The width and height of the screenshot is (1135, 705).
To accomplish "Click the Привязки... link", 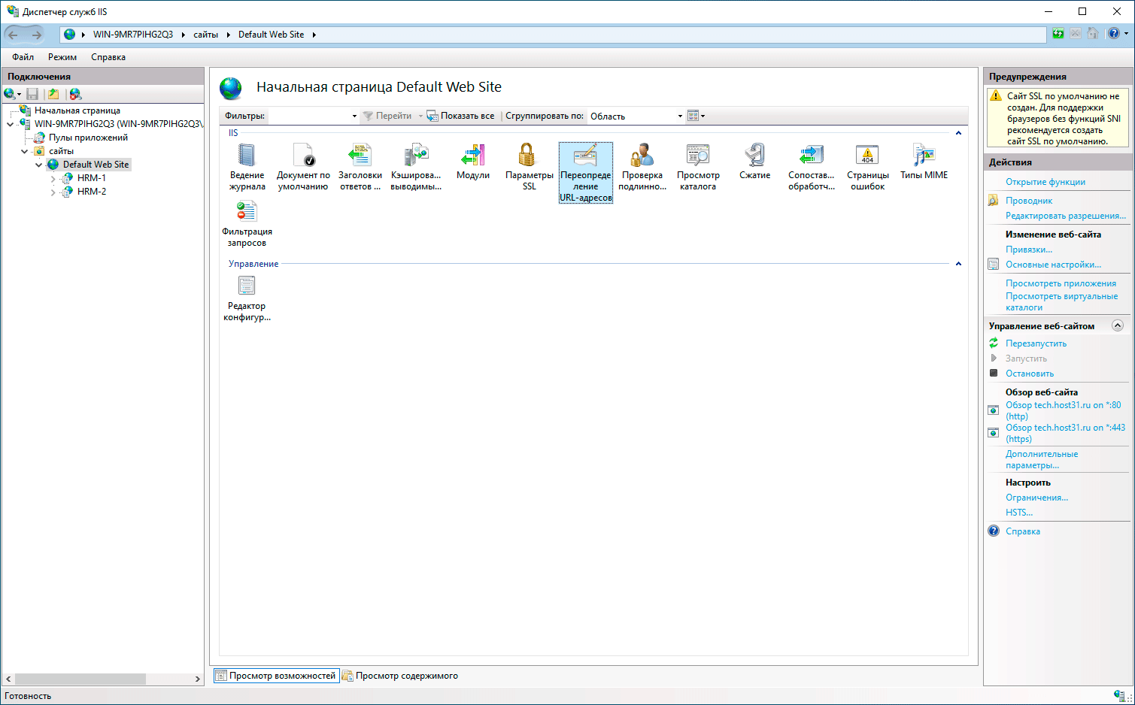I will [x=1029, y=250].
